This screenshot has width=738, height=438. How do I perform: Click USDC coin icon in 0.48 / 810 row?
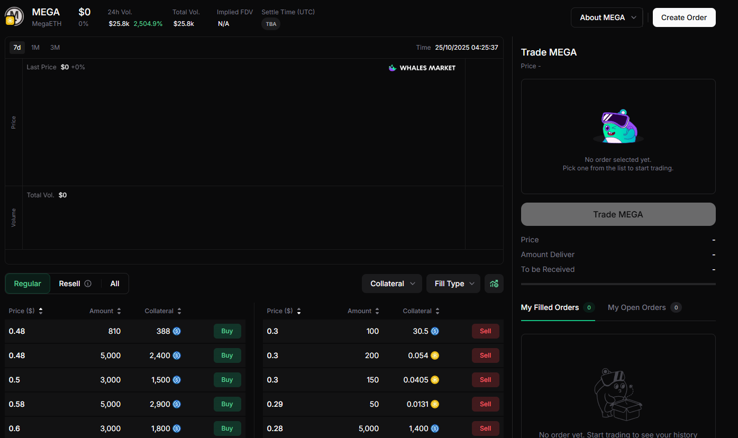(x=177, y=331)
